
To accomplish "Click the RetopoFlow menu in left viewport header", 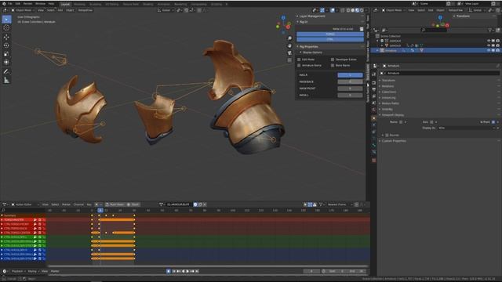I will tap(85, 10).
